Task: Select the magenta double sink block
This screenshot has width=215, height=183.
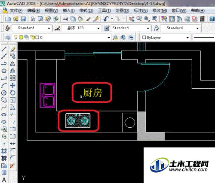Action: coord(47,95)
